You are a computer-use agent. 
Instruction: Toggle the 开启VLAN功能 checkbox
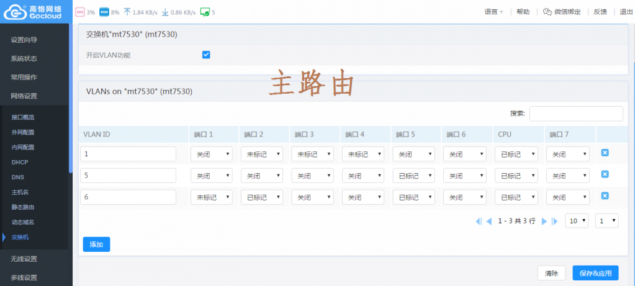[206, 55]
